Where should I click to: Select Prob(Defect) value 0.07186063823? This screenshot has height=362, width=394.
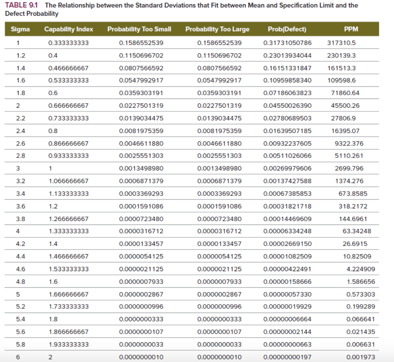point(287,93)
